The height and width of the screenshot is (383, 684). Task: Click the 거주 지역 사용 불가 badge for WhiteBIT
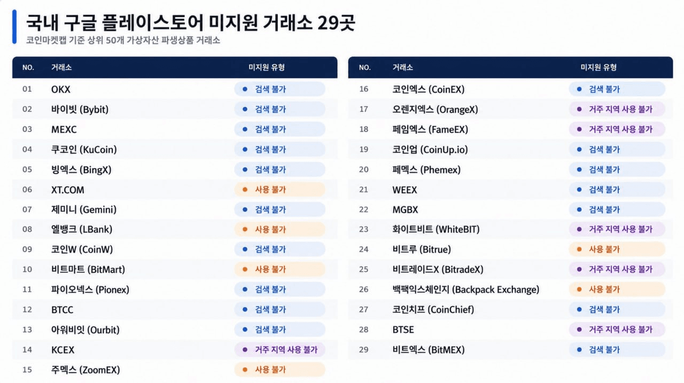[x=617, y=229]
